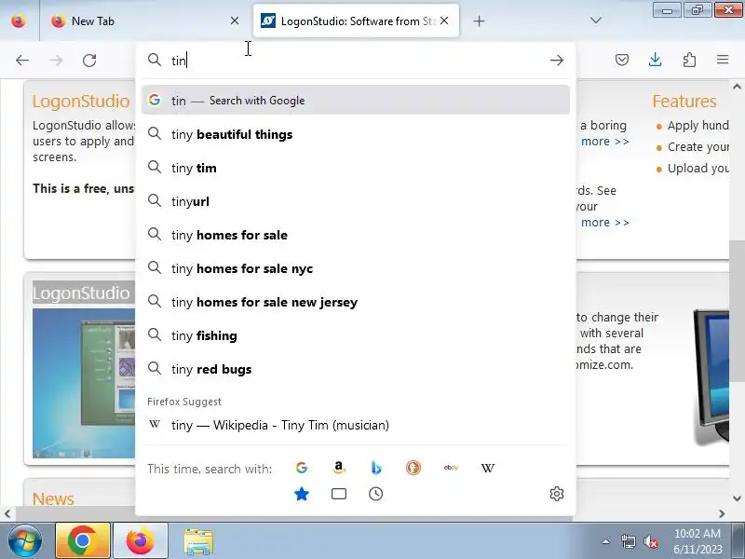Click the Show desktop strip
This screenshot has width=745, height=559.
[x=739, y=541]
